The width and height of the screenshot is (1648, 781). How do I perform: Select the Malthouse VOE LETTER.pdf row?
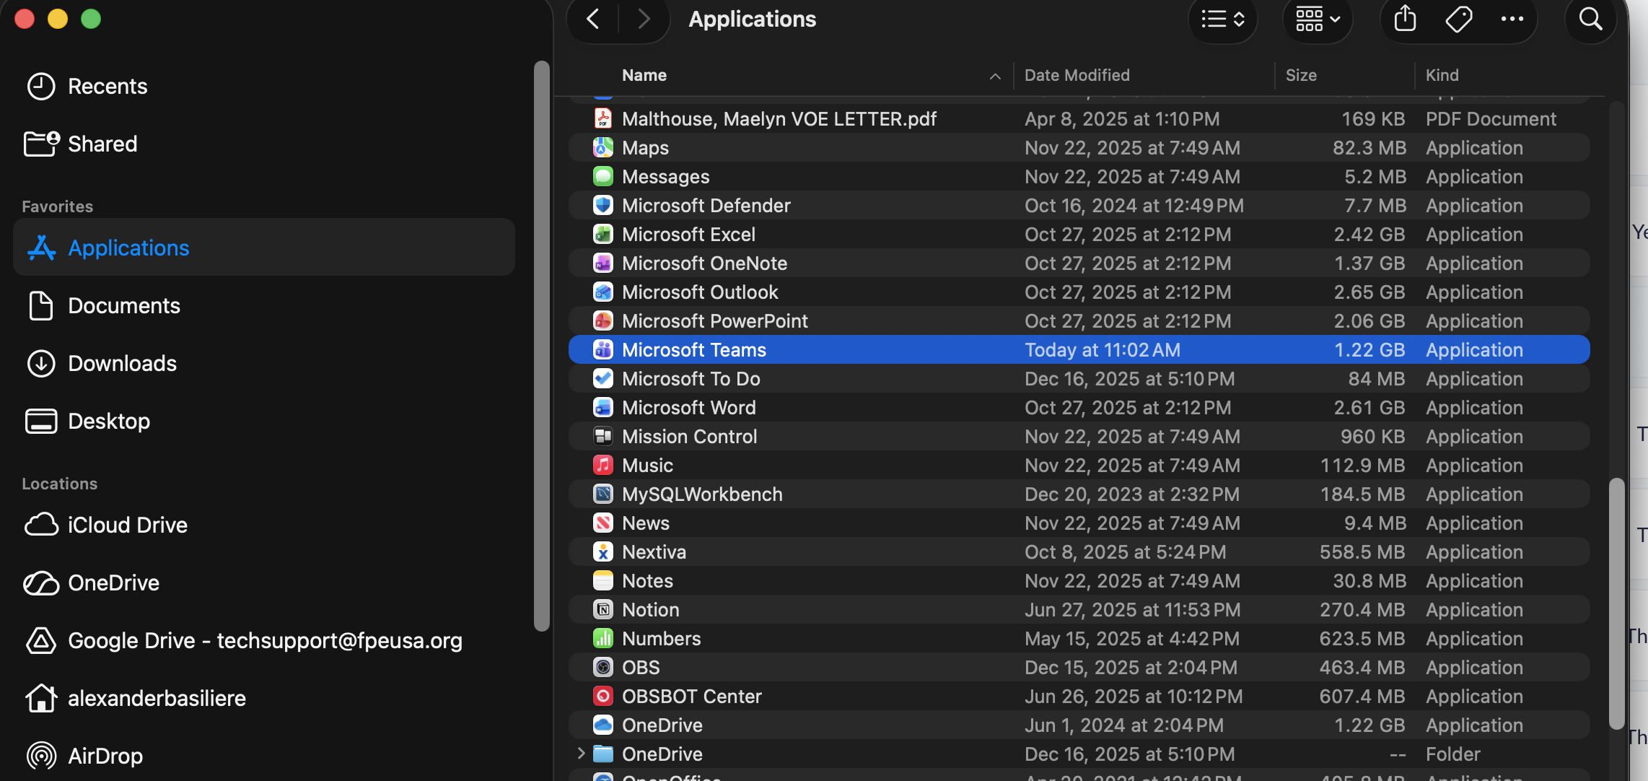pos(779,119)
